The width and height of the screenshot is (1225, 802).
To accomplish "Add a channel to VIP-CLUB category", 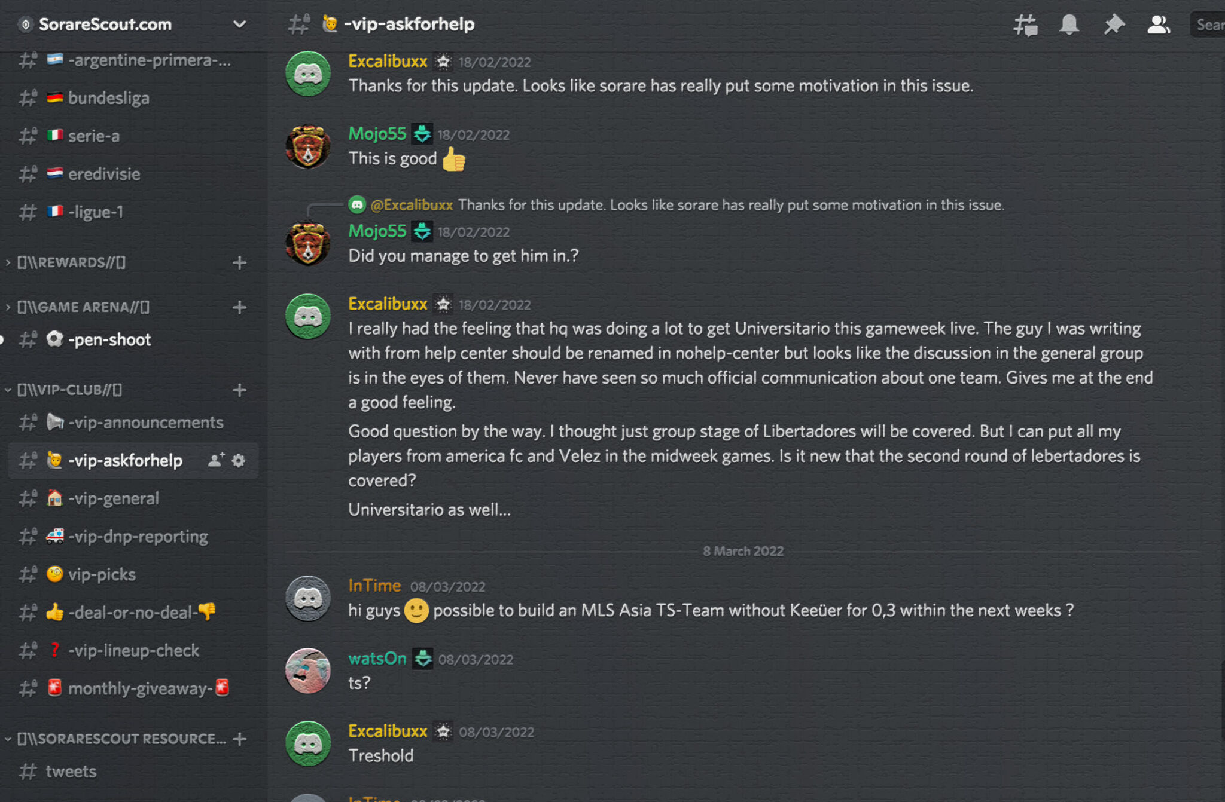I will 240,390.
